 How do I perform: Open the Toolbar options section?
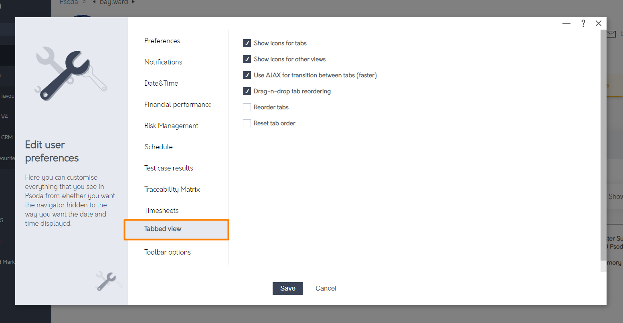(x=167, y=252)
